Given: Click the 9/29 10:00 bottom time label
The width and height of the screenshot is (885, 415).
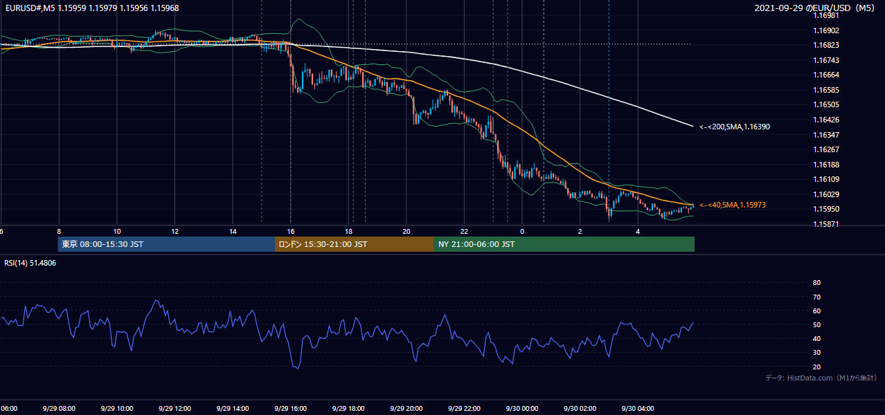Looking at the screenshot, I should point(116,408).
